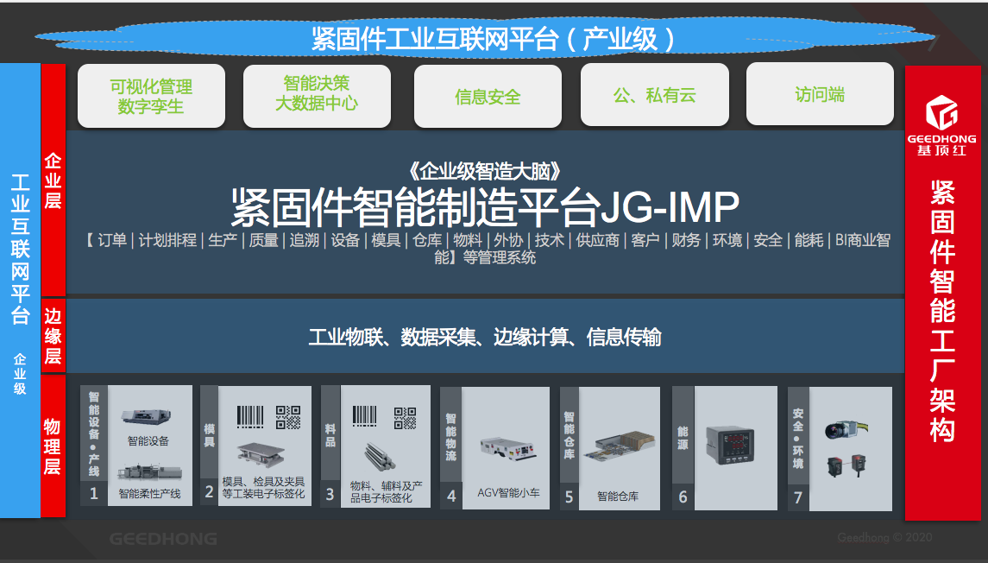Click the number 5 on 智能仓库 card

point(569,497)
